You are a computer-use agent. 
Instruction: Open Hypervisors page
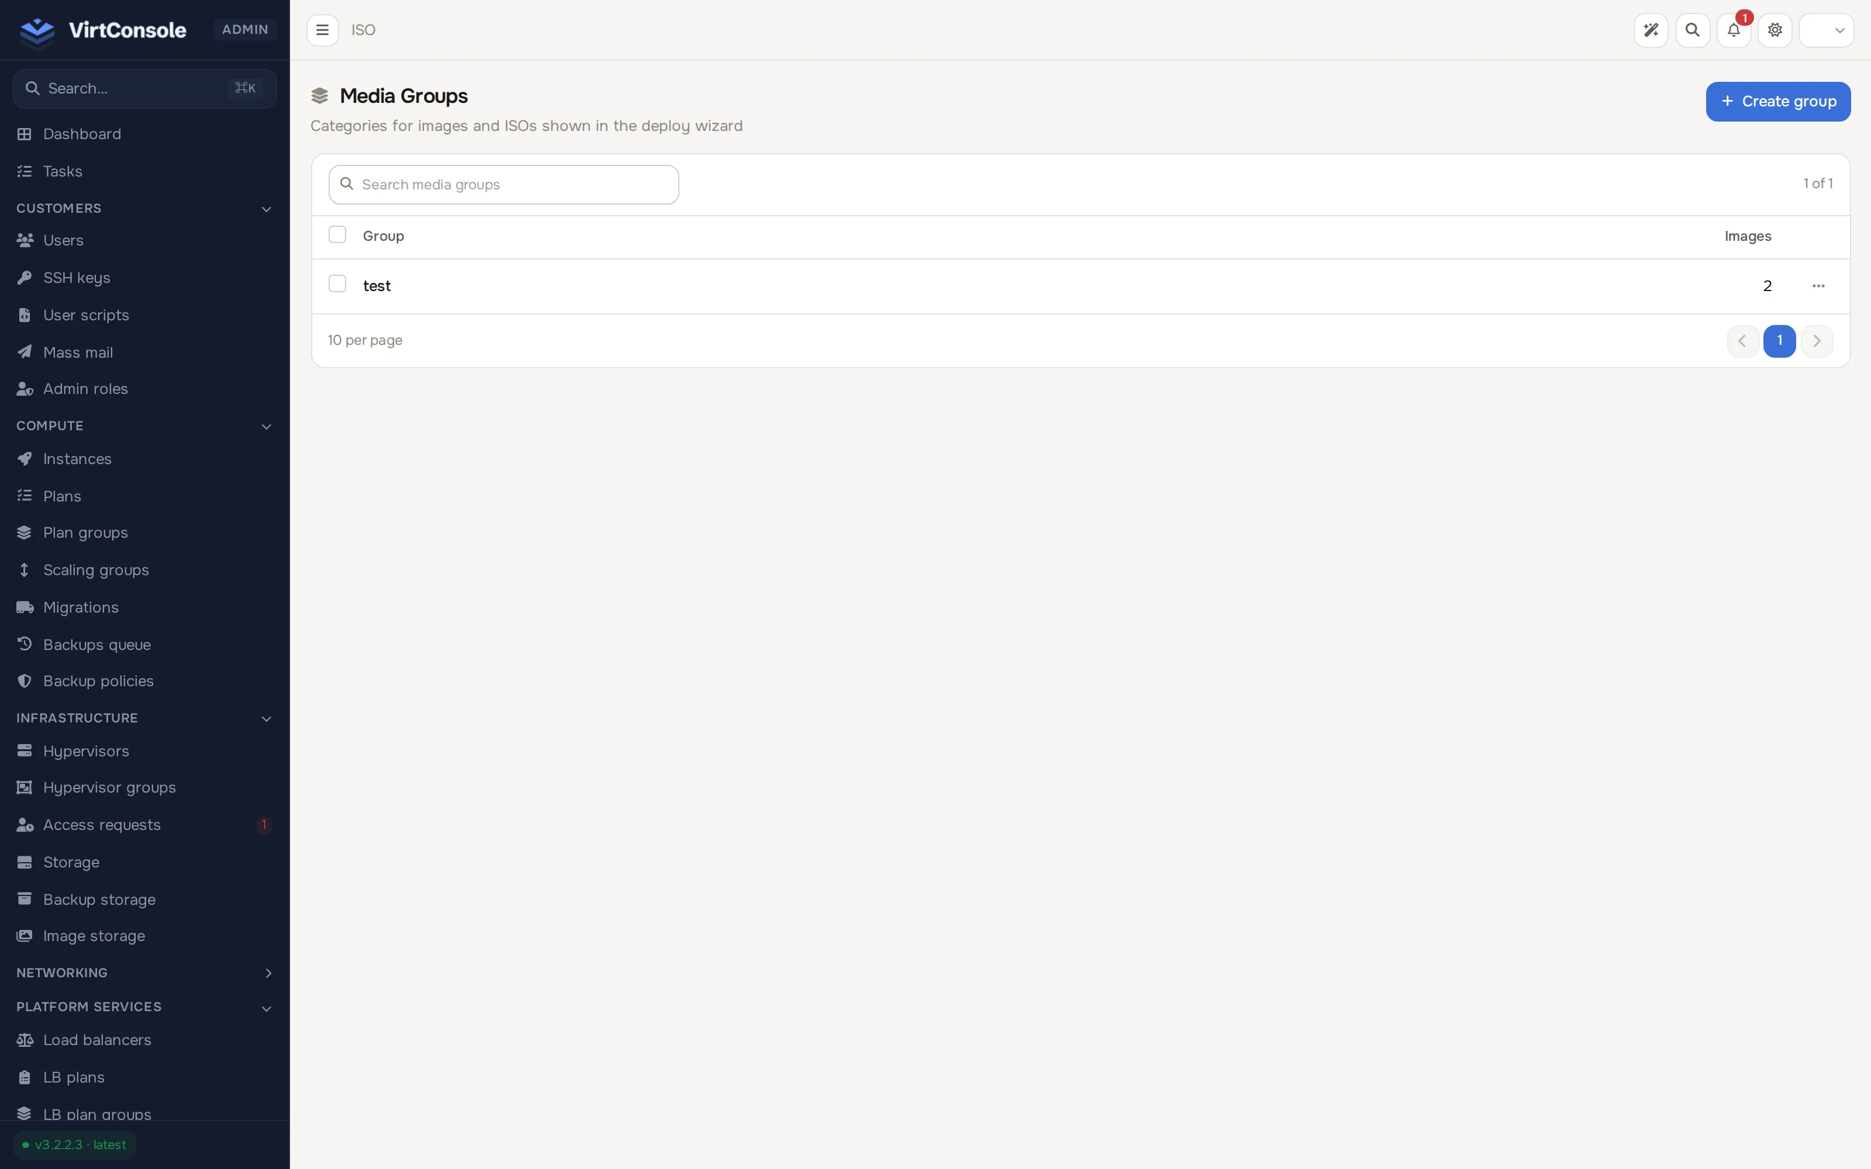click(144, 750)
